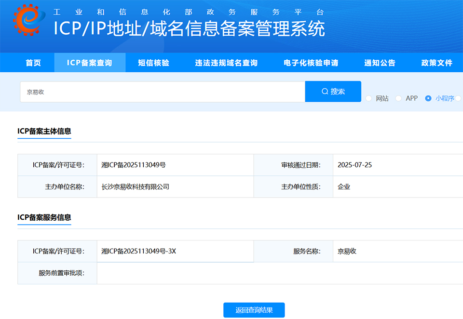Select the APP radio button
The width and height of the screenshot is (463, 319).
pos(398,98)
